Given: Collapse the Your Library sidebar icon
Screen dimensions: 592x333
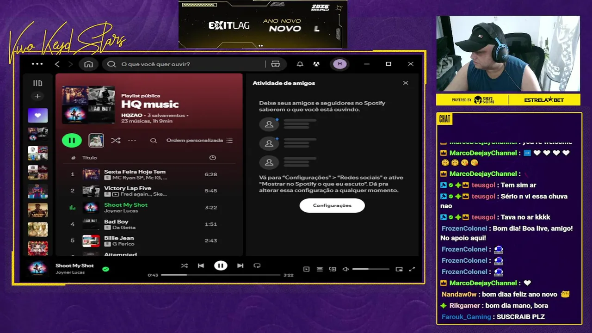Looking at the screenshot, I should click(x=37, y=83).
